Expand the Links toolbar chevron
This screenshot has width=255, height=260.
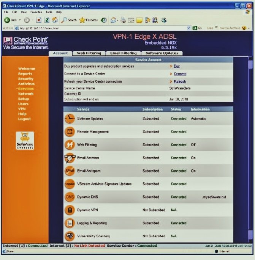(x=217, y=27)
